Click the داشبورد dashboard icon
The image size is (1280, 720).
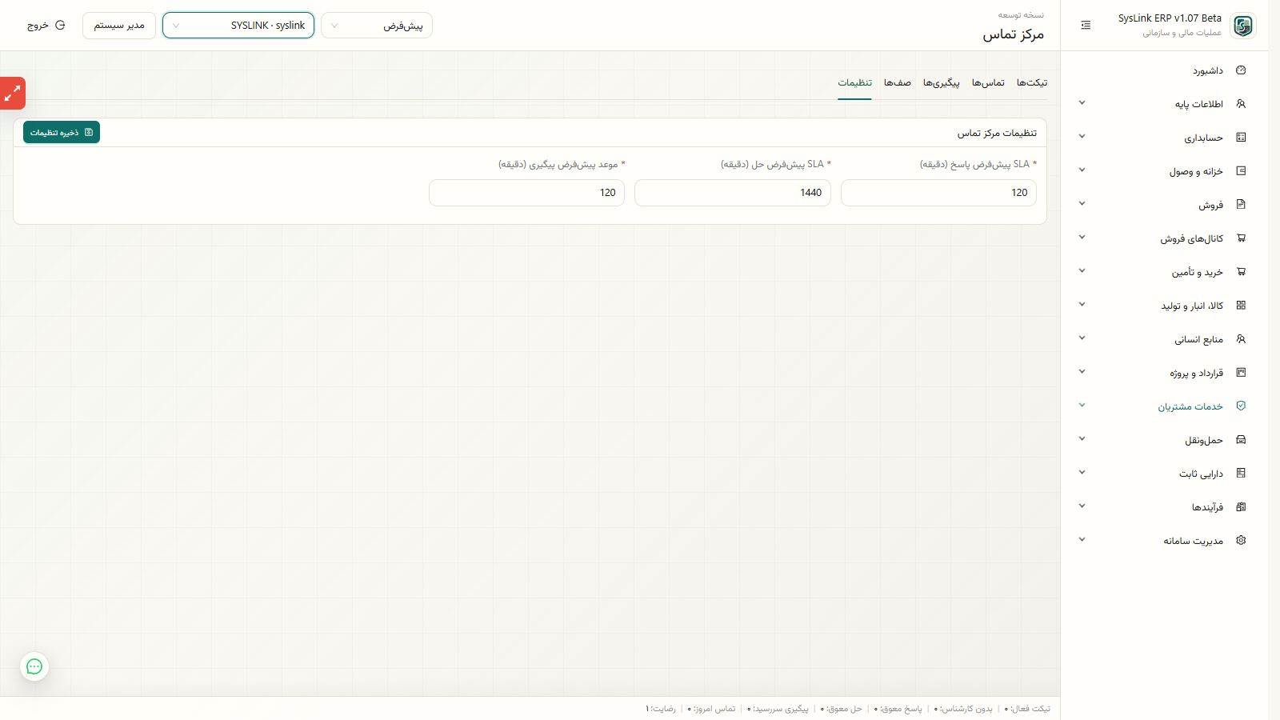pyautogui.click(x=1241, y=70)
